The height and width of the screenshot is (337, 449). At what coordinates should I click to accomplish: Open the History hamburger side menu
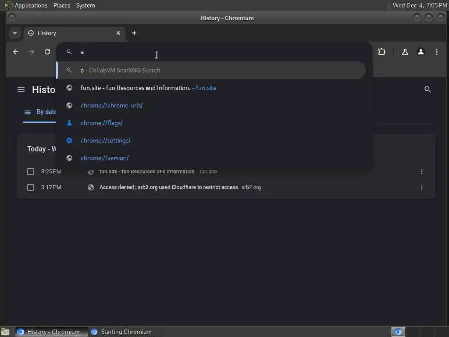point(21,90)
